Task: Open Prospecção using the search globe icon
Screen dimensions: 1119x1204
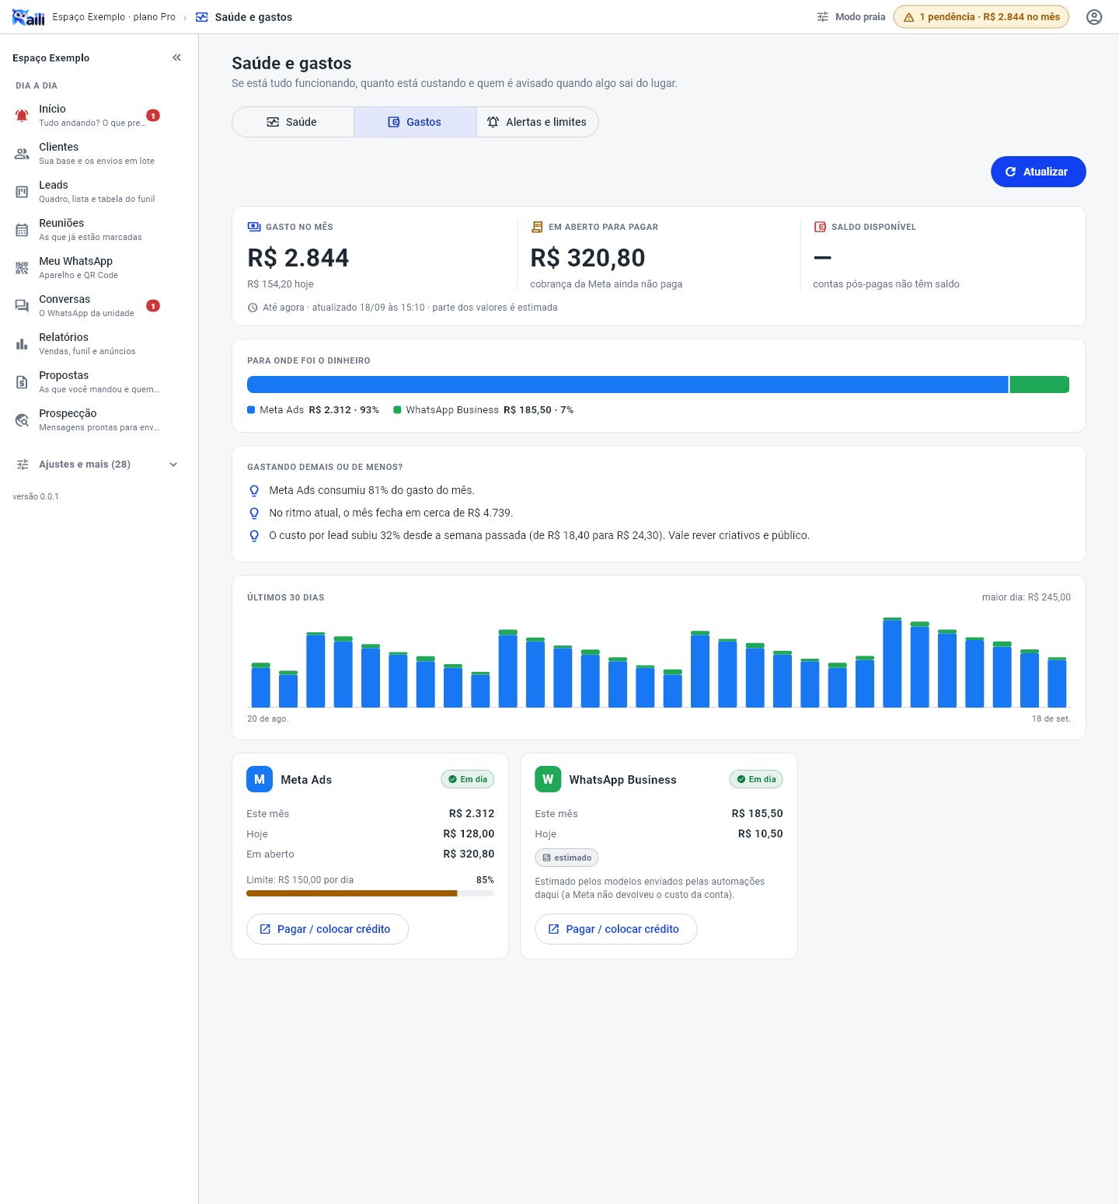Action: click(22, 420)
